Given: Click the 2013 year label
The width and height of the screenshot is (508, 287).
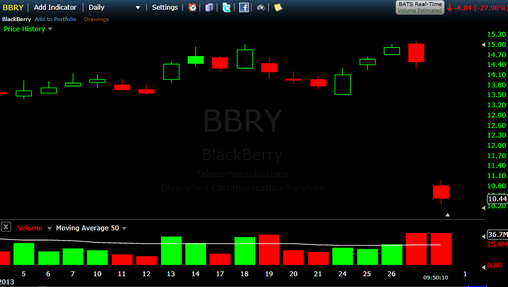Looking at the screenshot, I should point(7,282).
